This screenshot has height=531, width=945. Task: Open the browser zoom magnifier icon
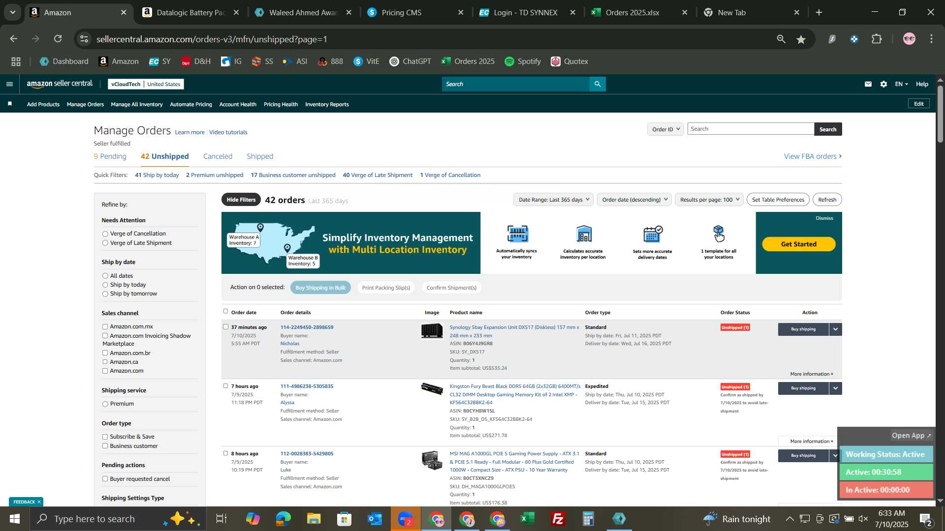781,39
